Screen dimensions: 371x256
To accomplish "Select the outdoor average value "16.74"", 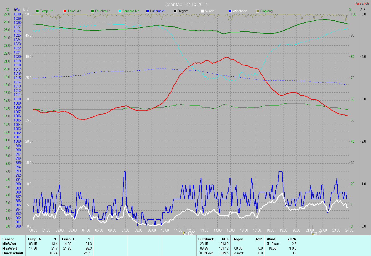I will (53, 253).
